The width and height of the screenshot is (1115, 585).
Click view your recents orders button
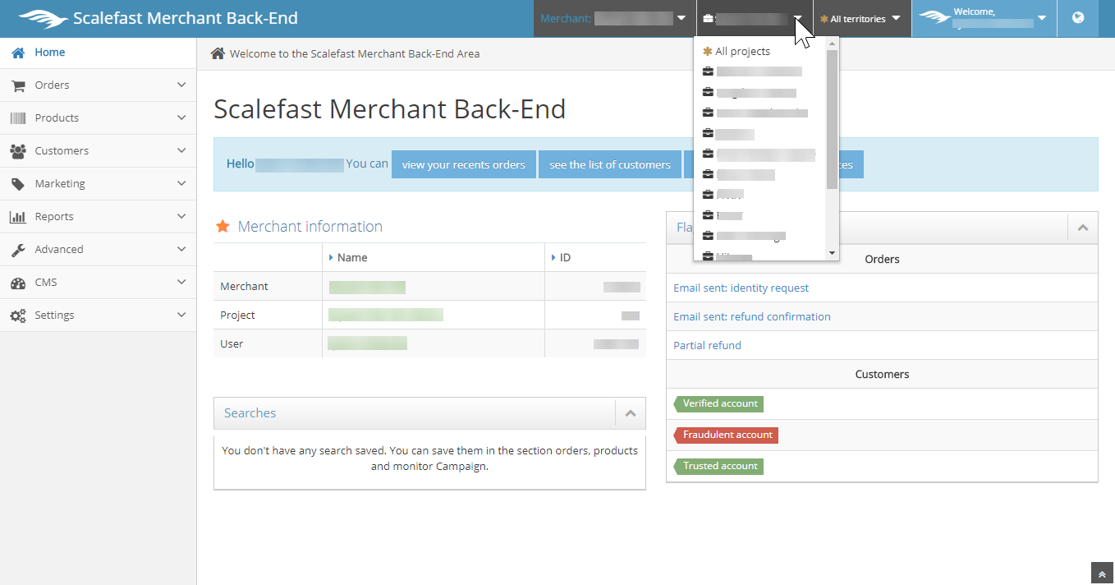(463, 164)
